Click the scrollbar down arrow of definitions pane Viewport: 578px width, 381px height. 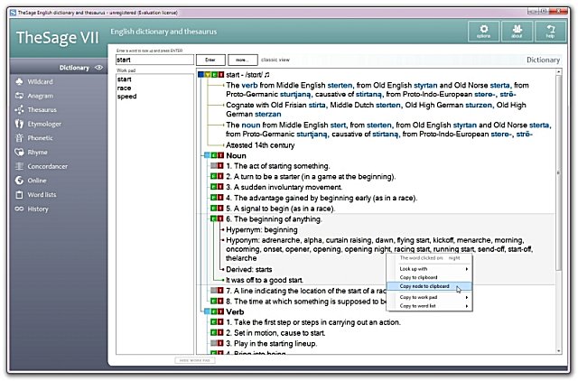coord(558,351)
